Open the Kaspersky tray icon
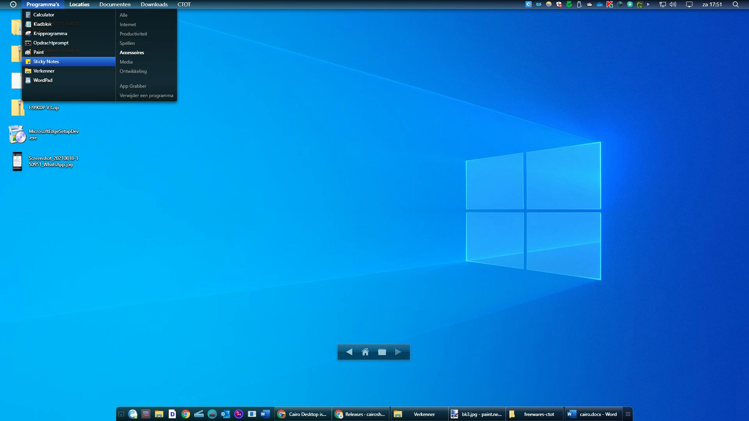Image resolution: width=749 pixels, height=421 pixels. click(610, 4)
